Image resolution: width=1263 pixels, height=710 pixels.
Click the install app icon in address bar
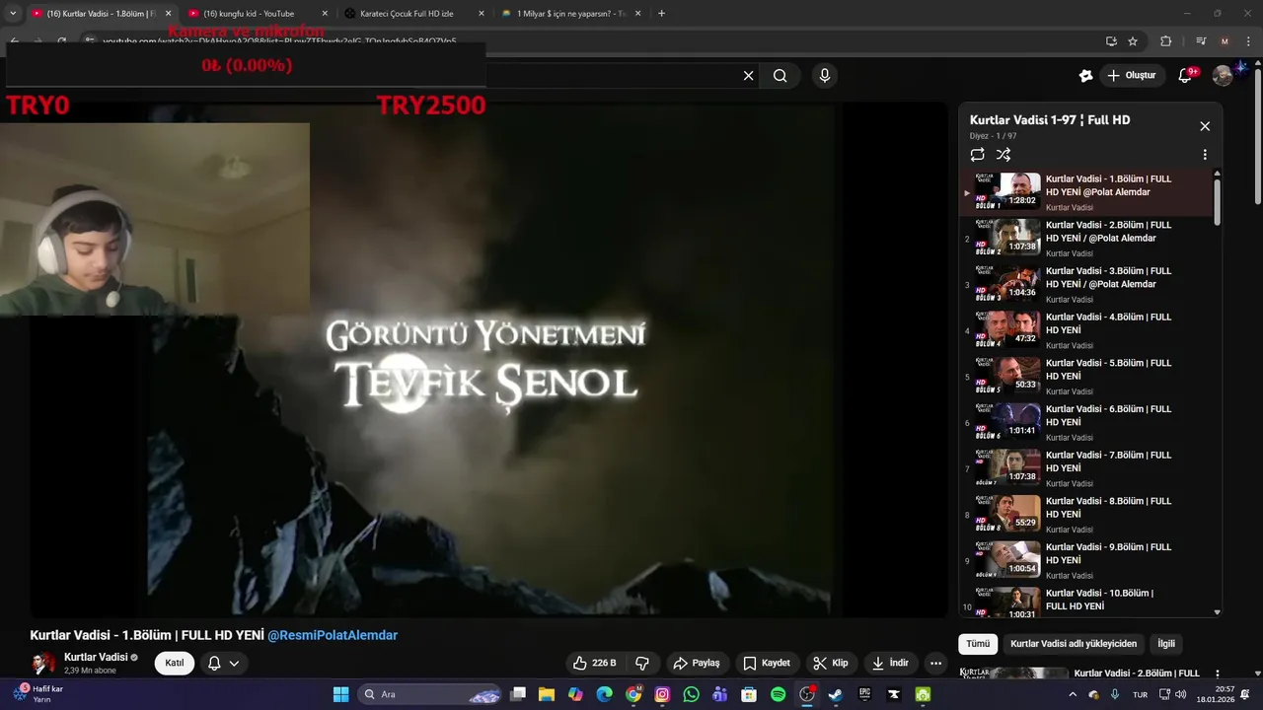1111,41
